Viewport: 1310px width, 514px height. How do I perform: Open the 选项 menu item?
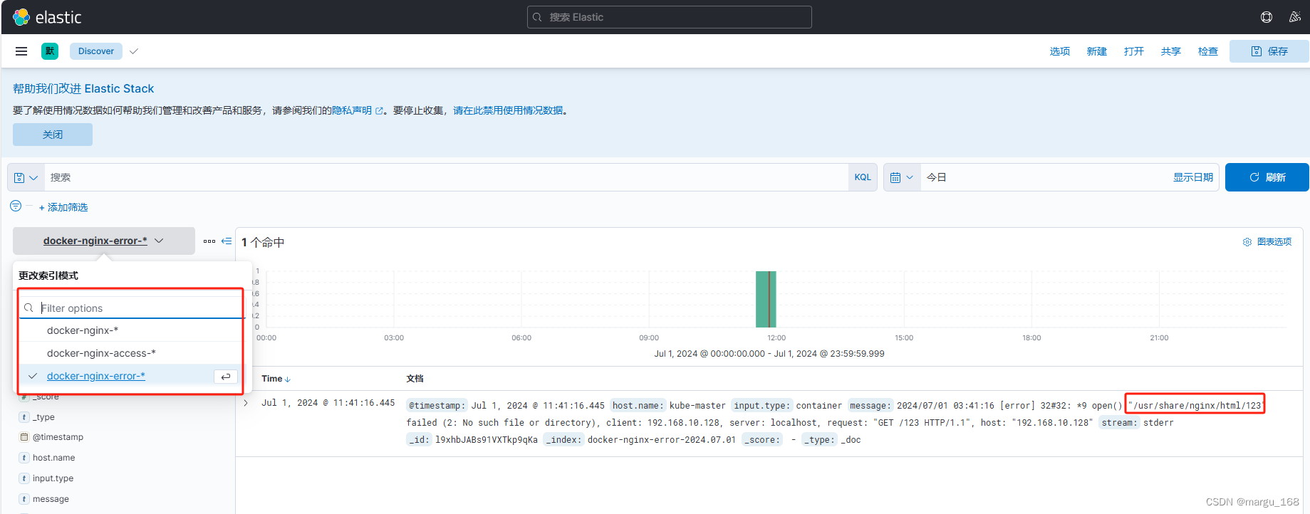1060,51
